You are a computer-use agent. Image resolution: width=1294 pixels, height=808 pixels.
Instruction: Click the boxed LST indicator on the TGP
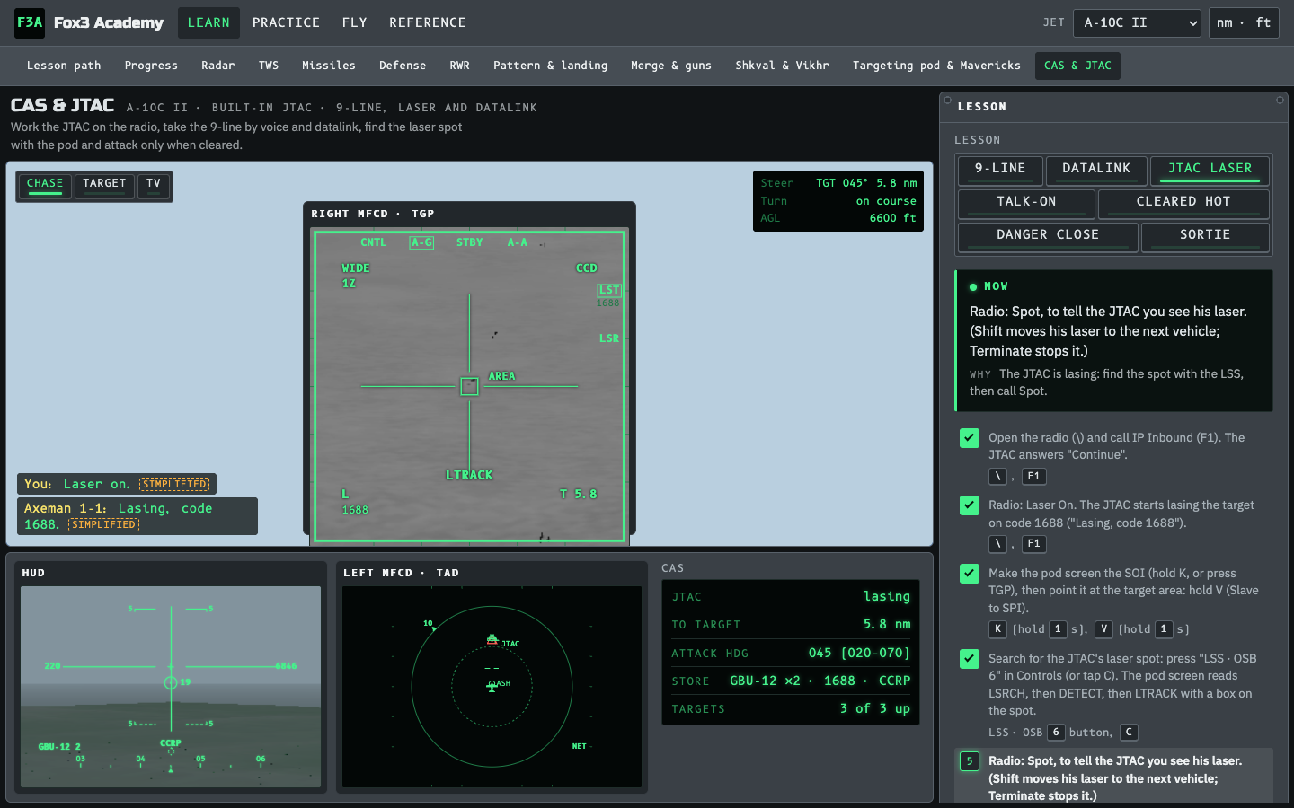(x=609, y=290)
